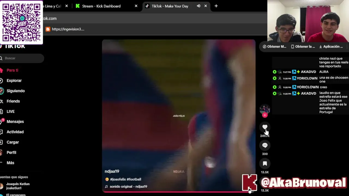The width and height of the screenshot is (349, 196).
Task: Open Mensajes inbox
Action: tap(15, 122)
